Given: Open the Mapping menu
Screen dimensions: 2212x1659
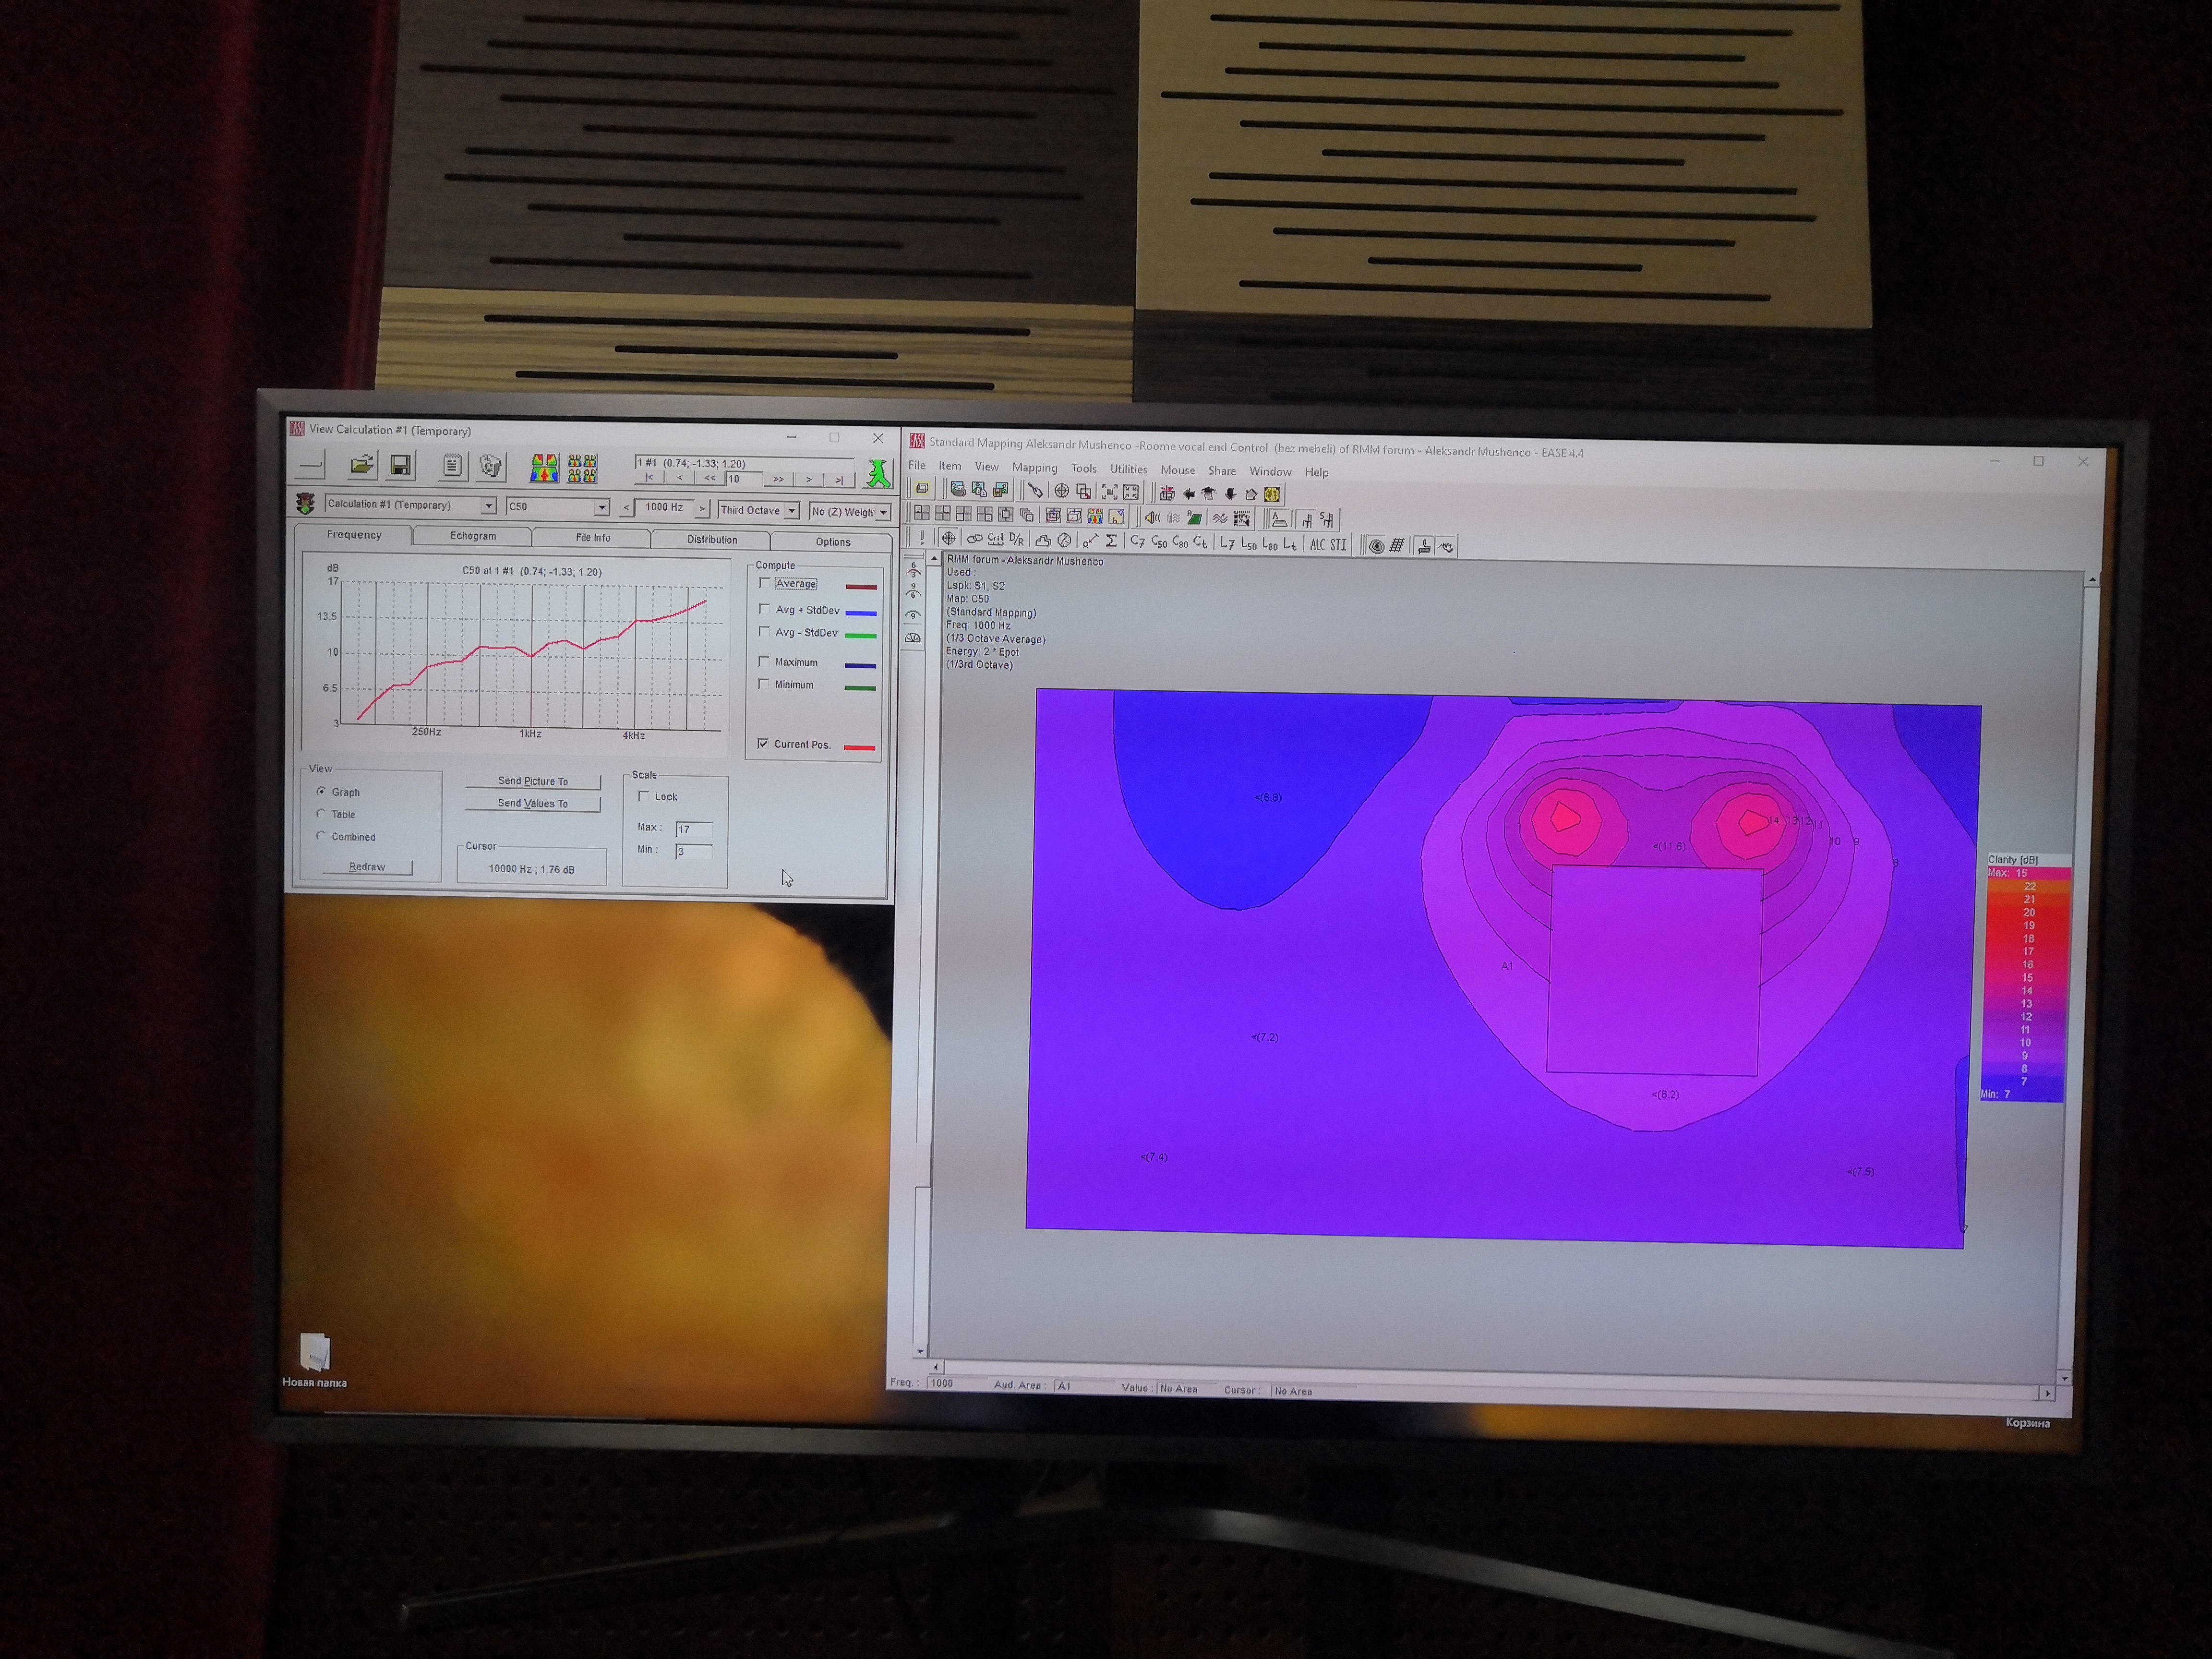Looking at the screenshot, I should pos(1034,468).
